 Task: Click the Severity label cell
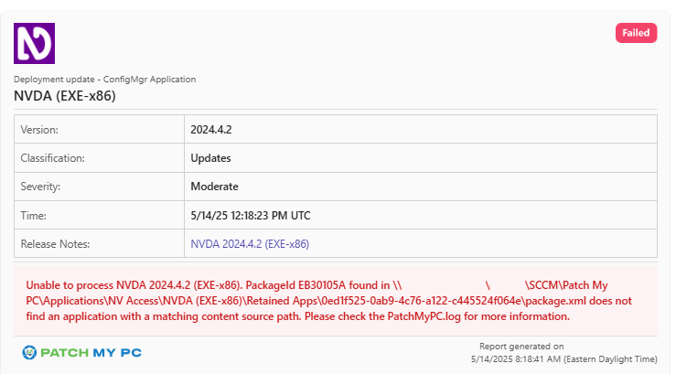click(99, 187)
